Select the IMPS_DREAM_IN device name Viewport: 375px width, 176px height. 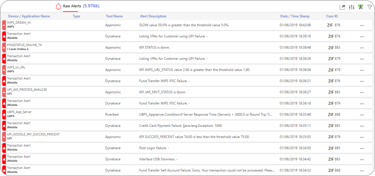tap(19, 22)
